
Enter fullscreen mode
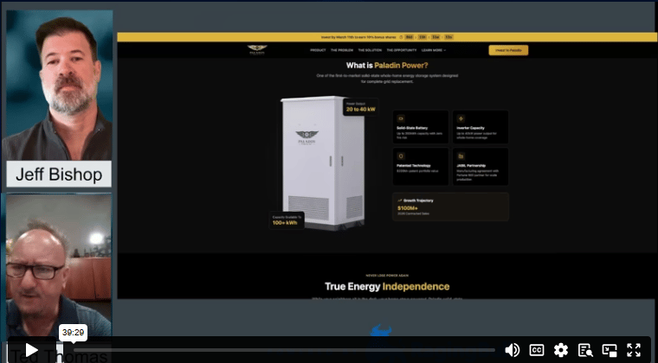click(634, 350)
